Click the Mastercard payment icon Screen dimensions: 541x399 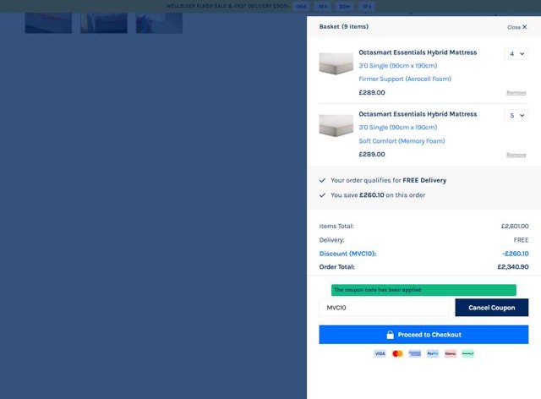(x=397, y=353)
